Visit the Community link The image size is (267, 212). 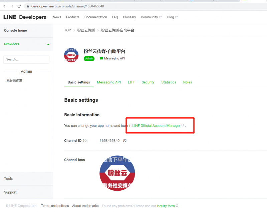(149, 17)
